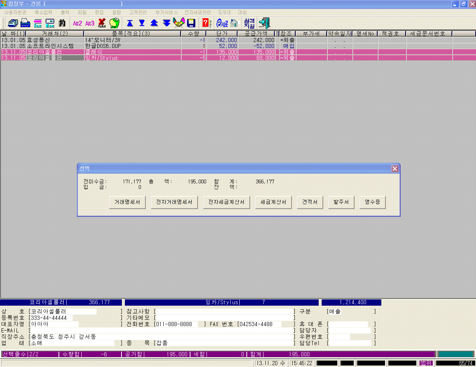Screen dimensions: 476x367
Task: Jump to last row with the bottom arrow icon
Action: point(142,23)
